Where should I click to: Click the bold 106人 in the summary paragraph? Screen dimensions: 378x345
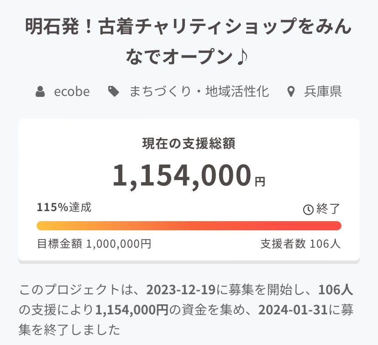[x=336, y=290]
